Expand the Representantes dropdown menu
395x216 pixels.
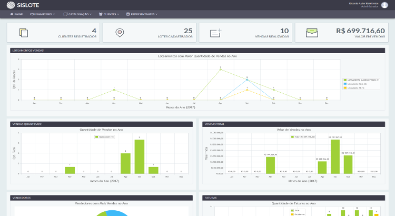pyautogui.click(x=142, y=14)
